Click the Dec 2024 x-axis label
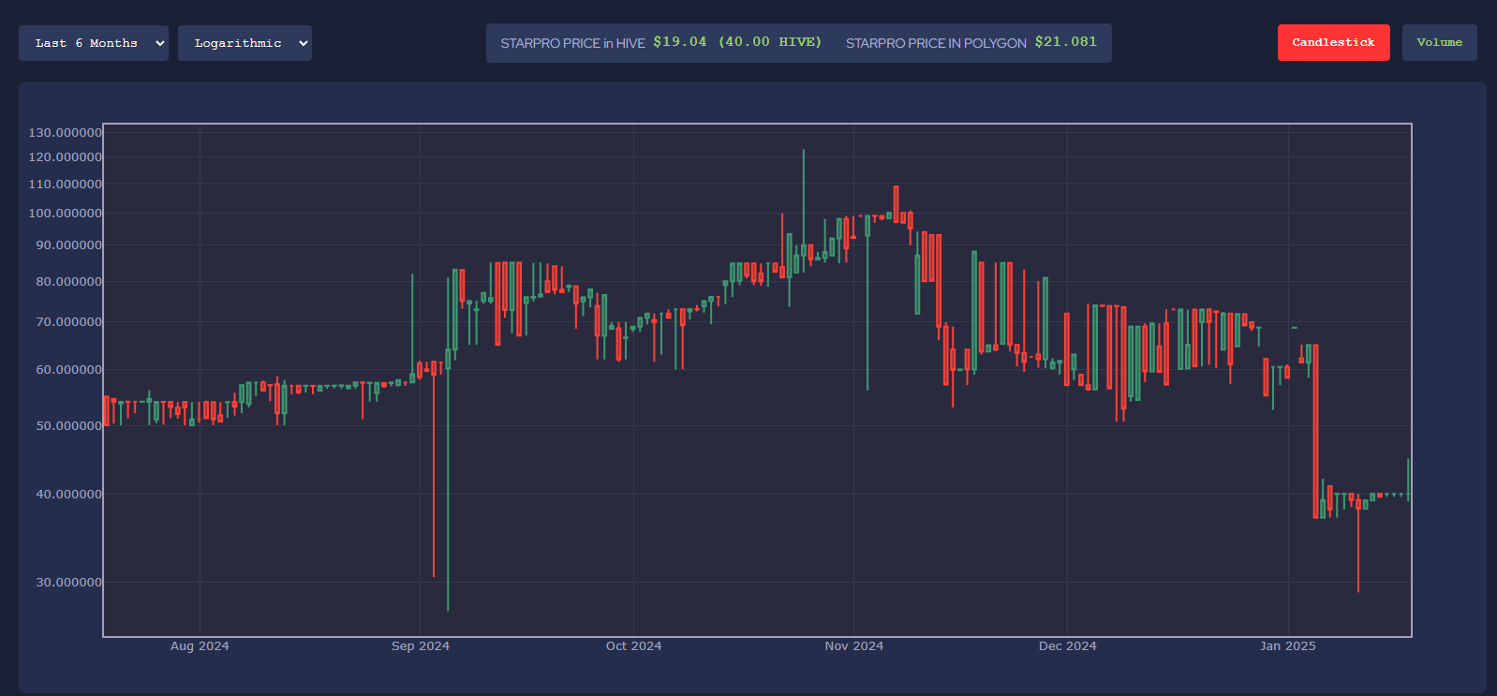Viewport: 1497px width, 696px height. tap(1067, 646)
